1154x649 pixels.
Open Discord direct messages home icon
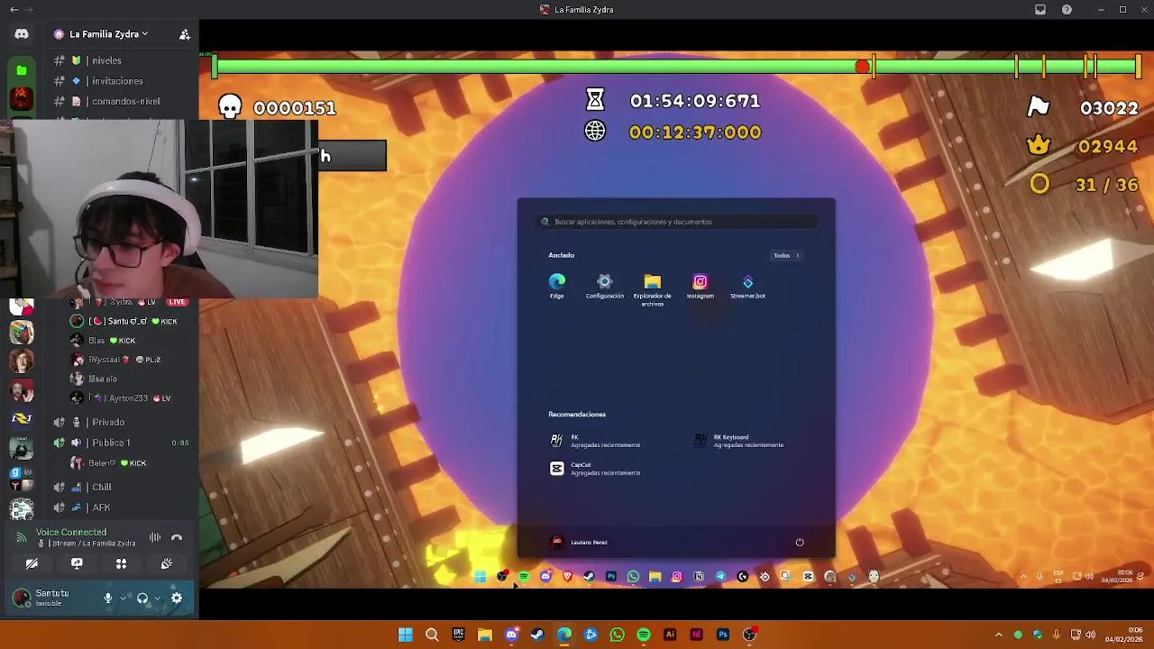(22, 34)
